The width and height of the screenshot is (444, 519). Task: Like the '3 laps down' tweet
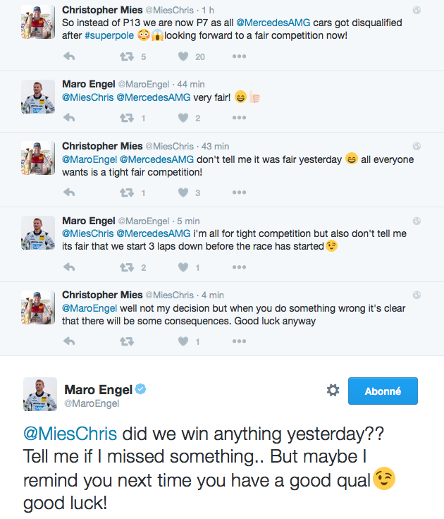(183, 267)
